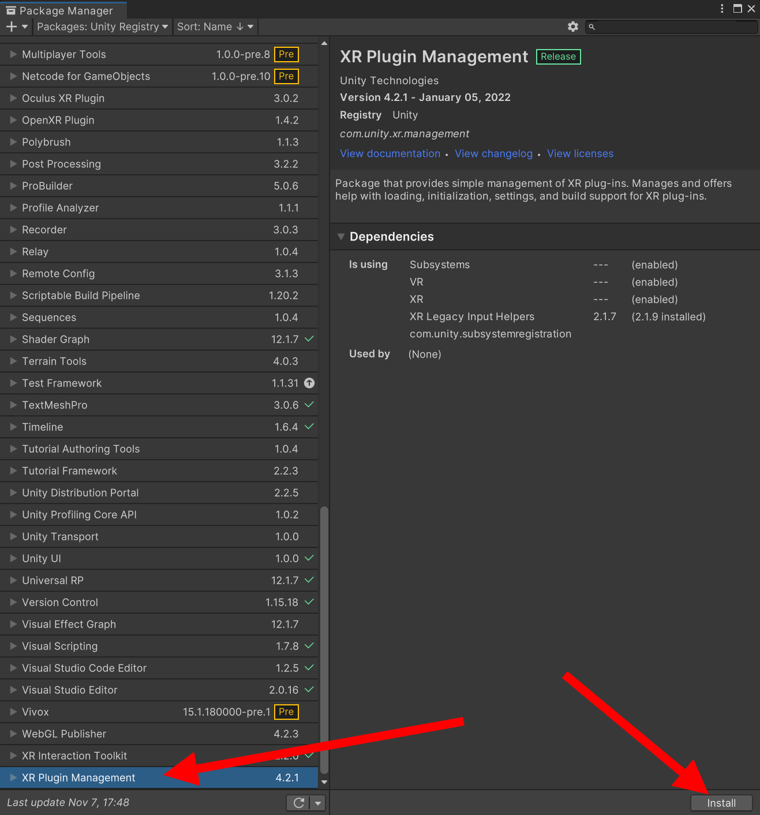This screenshot has height=815, width=760.
Task: Open View changelog link
Action: point(493,153)
